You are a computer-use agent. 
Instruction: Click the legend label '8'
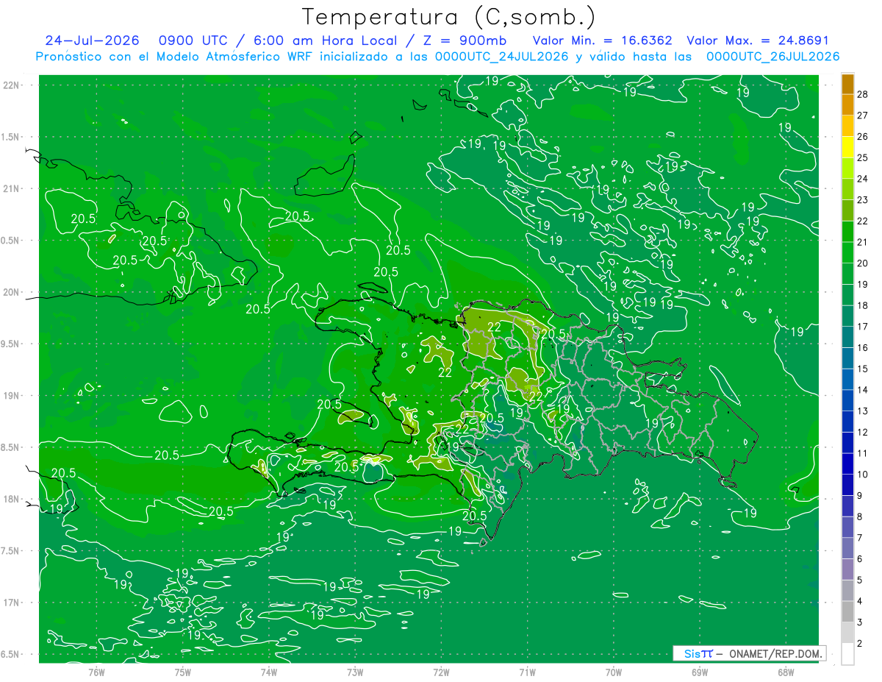point(859,516)
